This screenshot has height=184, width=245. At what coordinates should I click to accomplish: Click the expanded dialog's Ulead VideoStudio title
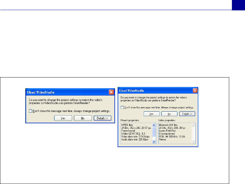[x=131, y=91]
